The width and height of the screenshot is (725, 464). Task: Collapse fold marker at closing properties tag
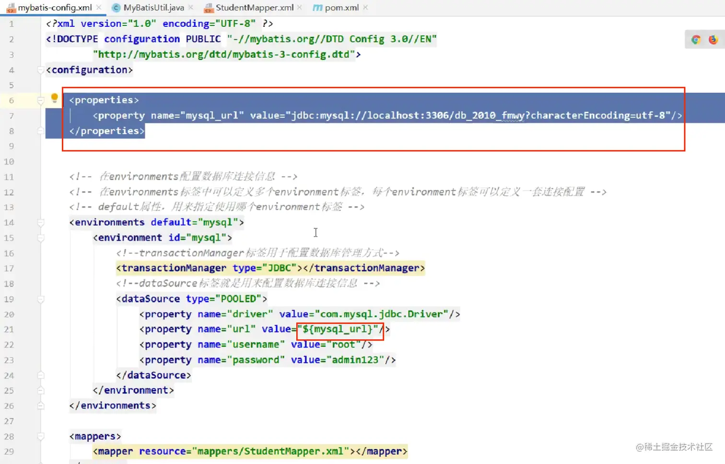(41, 131)
